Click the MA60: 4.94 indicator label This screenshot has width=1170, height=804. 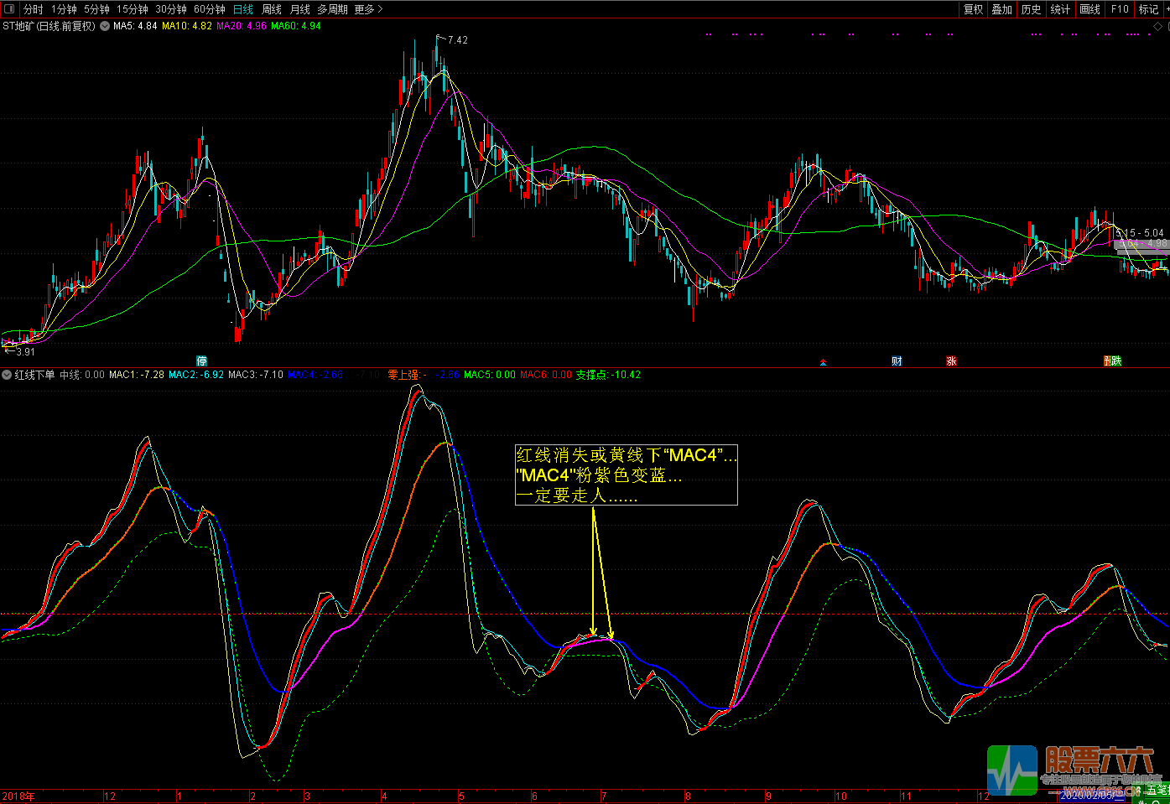[x=296, y=26]
